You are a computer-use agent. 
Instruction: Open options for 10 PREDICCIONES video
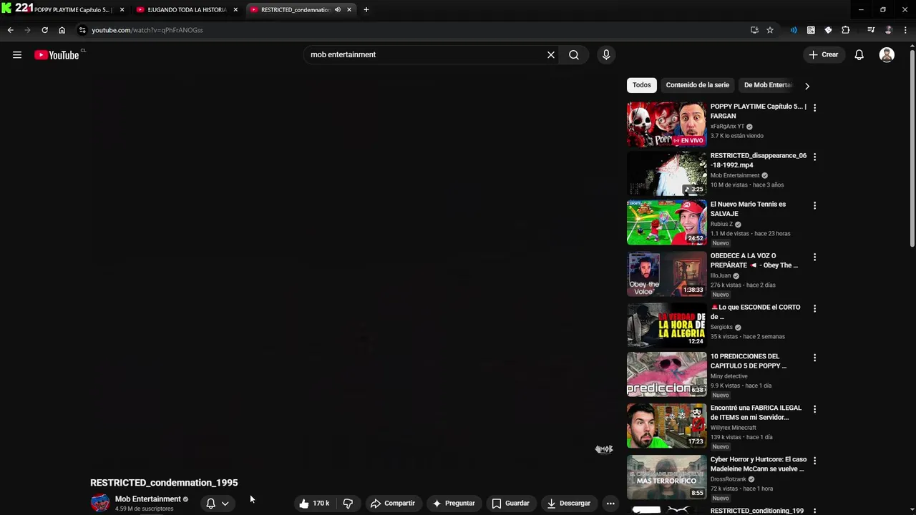[x=814, y=358]
